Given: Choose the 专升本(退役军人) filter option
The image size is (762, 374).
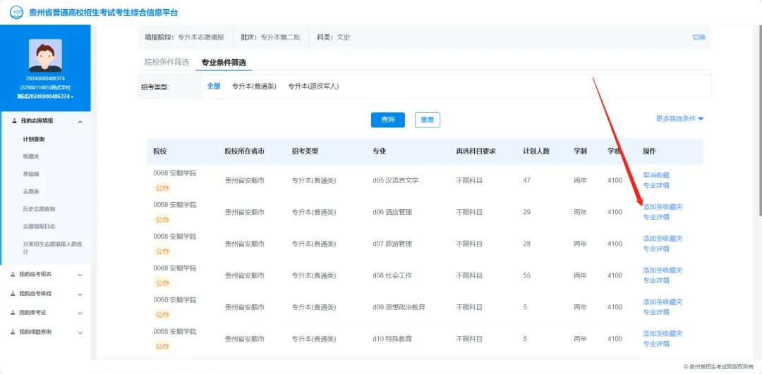Looking at the screenshot, I should (313, 86).
